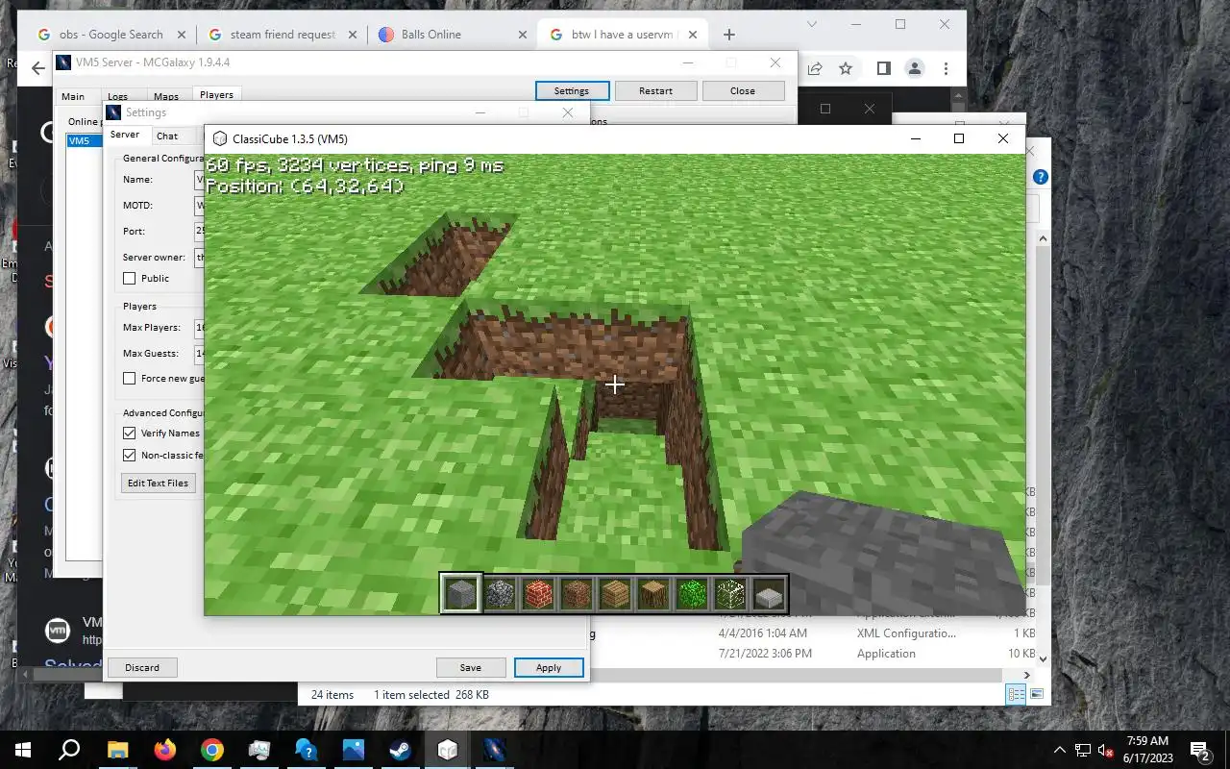The width and height of the screenshot is (1230, 769).
Task: Select the wooden planks block in the hotbar
Action: coord(615,594)
